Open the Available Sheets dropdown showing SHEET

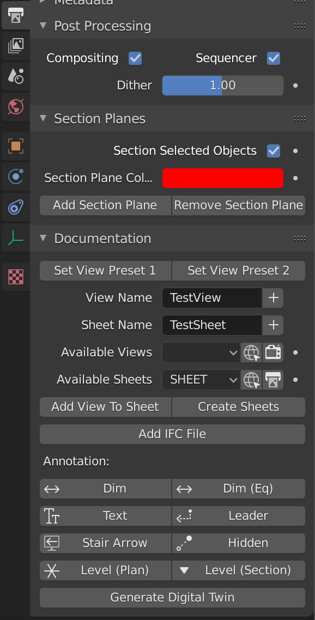point(201,380)
